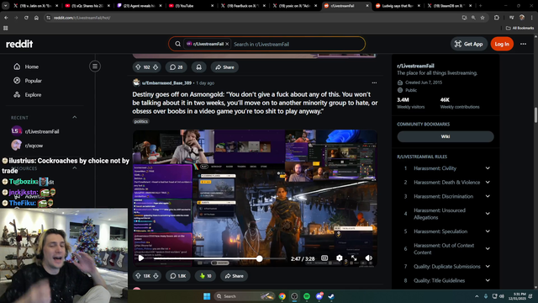This screenshot has height=303, width=538.
Task: Open r/LivestreamFail in the recent list
Action: [42, 131]
